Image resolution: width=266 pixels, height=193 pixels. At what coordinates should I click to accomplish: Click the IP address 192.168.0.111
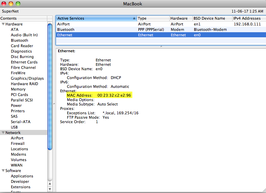247,24
